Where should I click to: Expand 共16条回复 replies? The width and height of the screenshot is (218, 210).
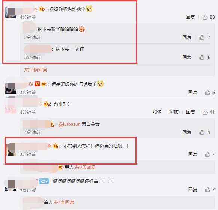pyautogui.click(x=36, y=69)
